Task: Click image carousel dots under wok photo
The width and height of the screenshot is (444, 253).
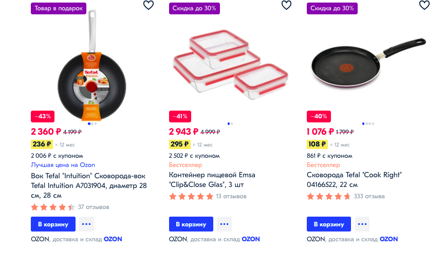Action: 91,123
